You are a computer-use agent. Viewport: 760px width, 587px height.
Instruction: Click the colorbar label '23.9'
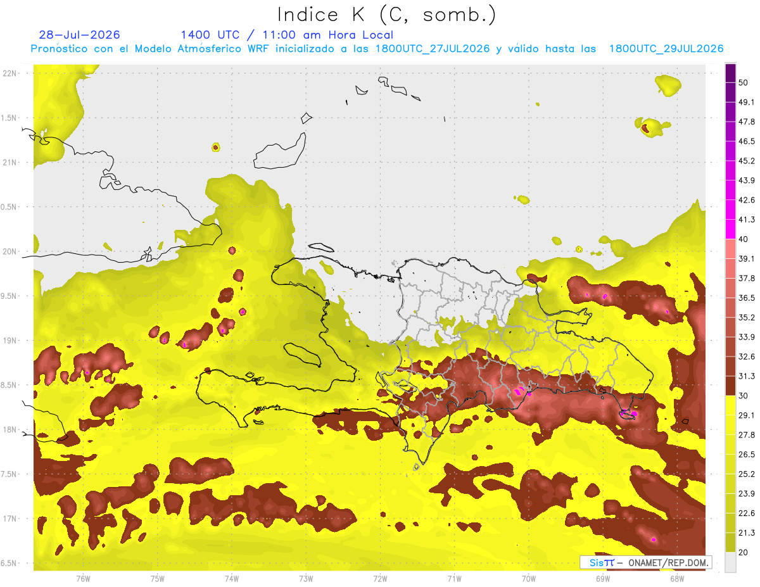coord(747,494)
